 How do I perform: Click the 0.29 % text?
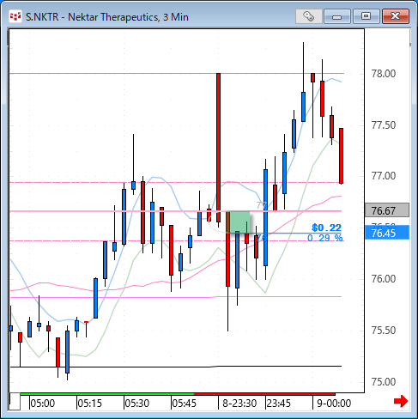click(324, 238)
